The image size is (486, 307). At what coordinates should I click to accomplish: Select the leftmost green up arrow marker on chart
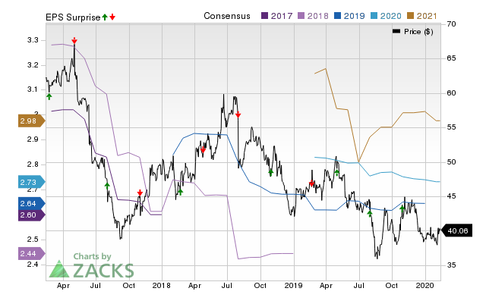tap(49, 96)
